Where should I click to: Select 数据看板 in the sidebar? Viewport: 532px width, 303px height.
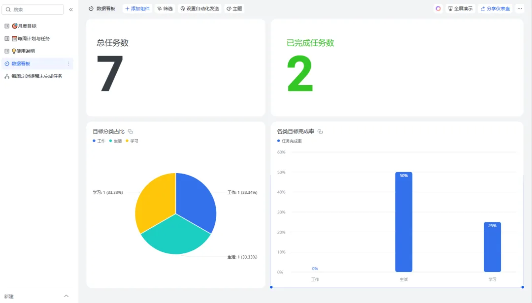click(37, 64)
